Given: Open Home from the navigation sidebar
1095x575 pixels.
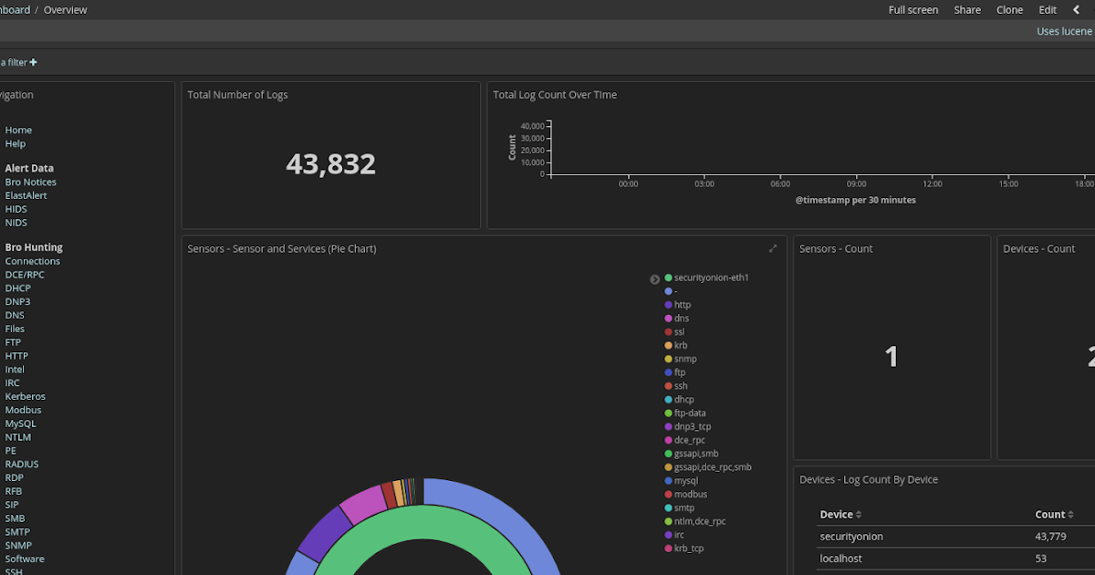Looking at the screenshot, I should (x=18, y=130).
